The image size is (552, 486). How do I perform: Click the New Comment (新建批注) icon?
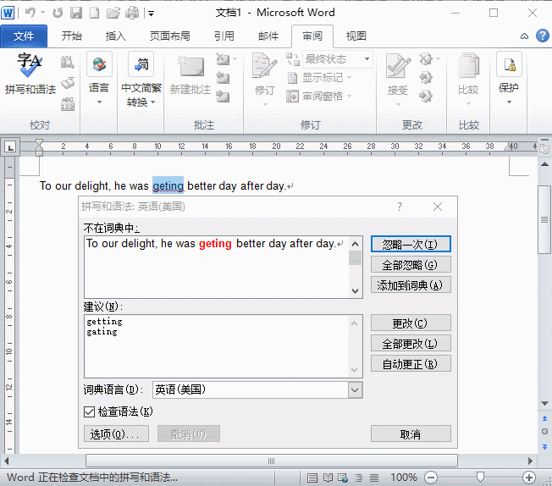[x=190, y=66]
